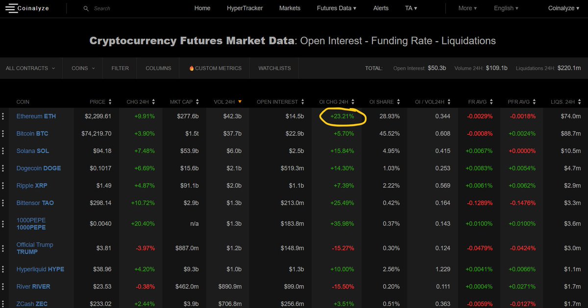
Task: Open row options dots for Dogecoin DOGE
Action: (x=3, y=168)
